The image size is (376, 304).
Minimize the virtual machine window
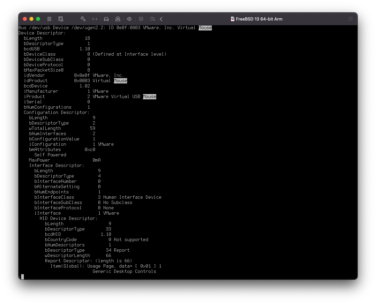(x=31, y=19)
